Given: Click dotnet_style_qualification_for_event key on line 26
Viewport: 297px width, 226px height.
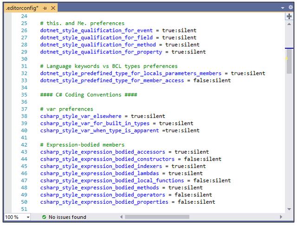Looking at the screenshot, I should (x=96, y=30).
